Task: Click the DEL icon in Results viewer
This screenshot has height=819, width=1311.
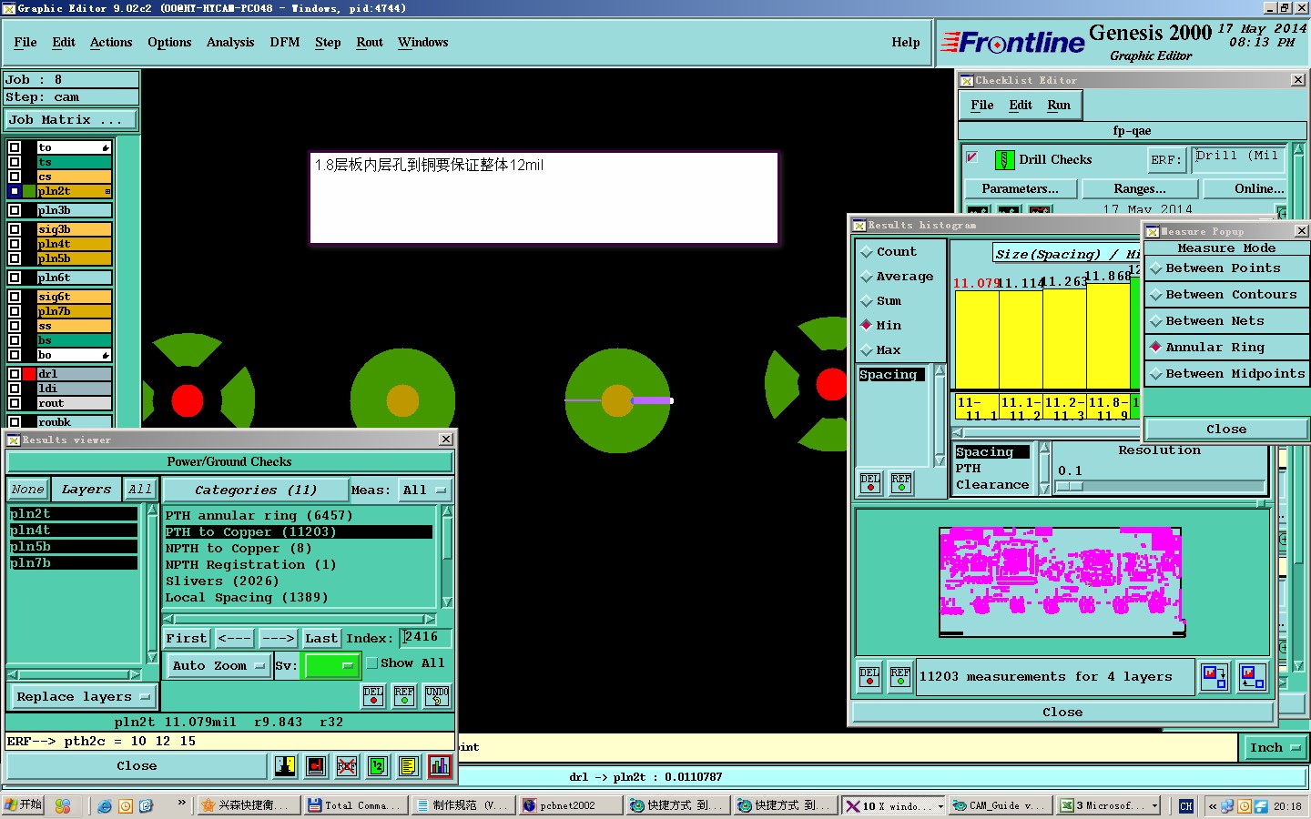Action: click(373, 696)
